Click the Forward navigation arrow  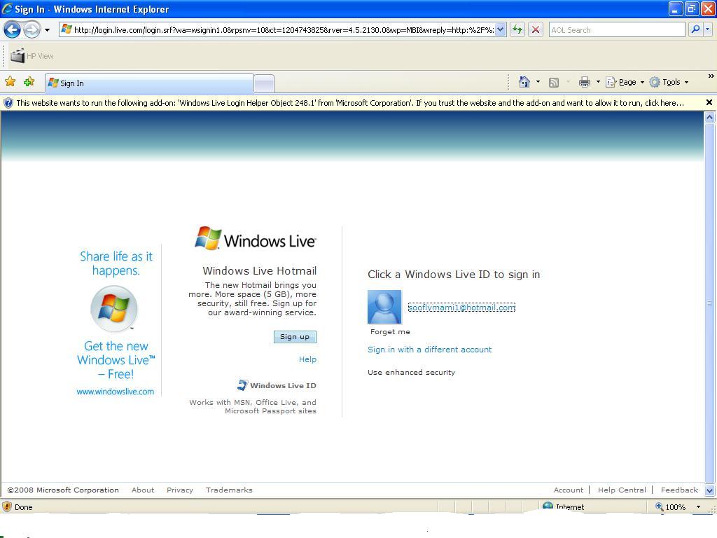(32, 30)
